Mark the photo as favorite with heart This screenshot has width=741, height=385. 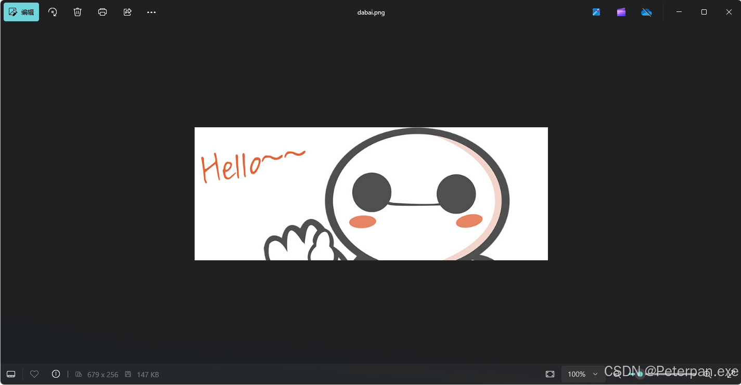(34, 374)
